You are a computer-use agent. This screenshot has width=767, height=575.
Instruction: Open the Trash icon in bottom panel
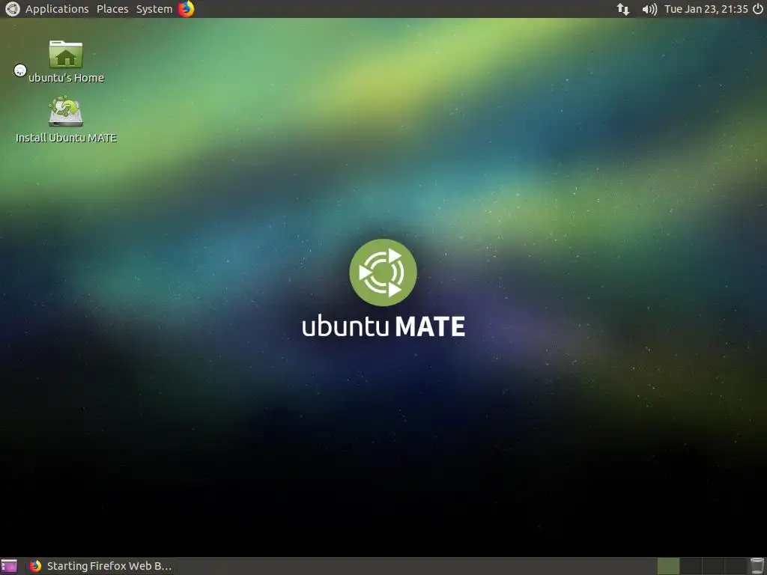(757, 566)
